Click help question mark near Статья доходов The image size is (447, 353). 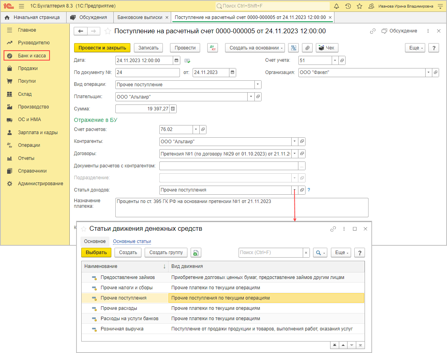point(309,190)
